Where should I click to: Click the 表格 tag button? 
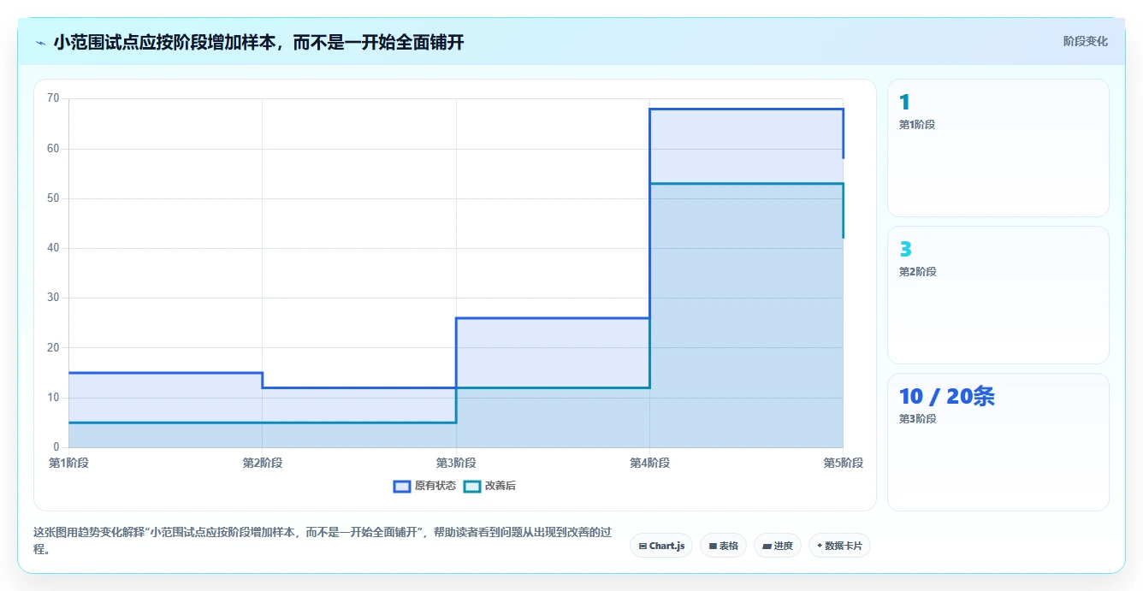(723, 546)
